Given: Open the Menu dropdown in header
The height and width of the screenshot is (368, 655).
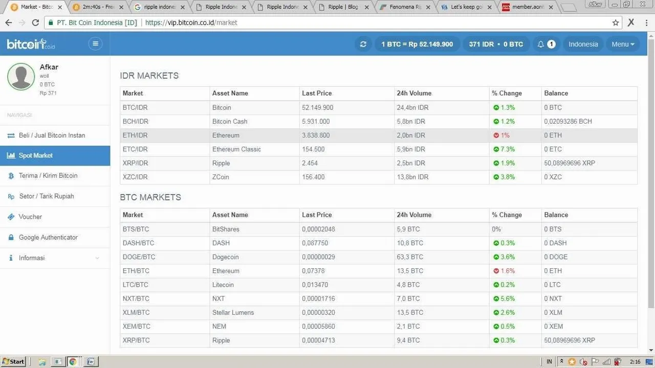Looking at the screenshot, I should 623,44.
